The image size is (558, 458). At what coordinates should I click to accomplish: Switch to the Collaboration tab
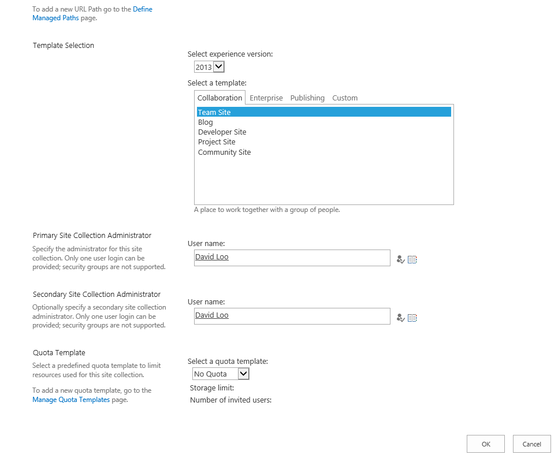pyautogui.click(x=220, y=98)
